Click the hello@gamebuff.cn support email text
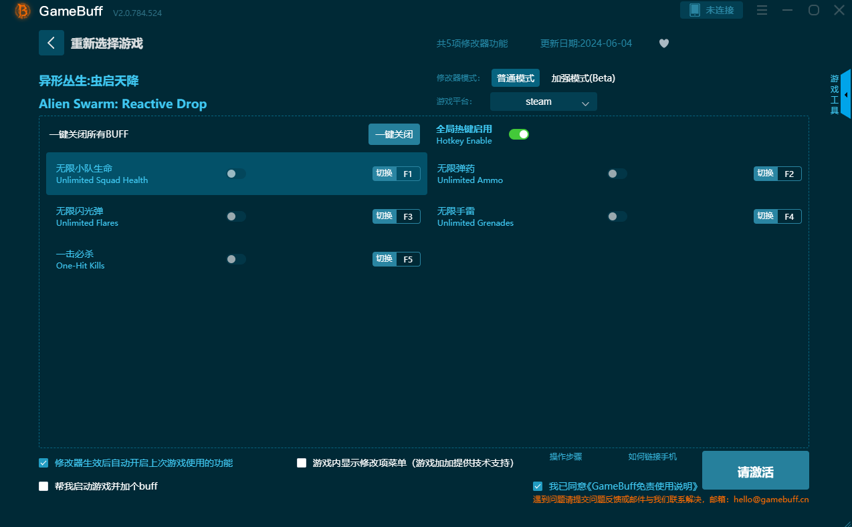 (x=771, y=500)
